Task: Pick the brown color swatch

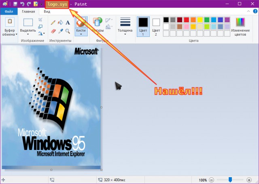Action: coord(180,27)
